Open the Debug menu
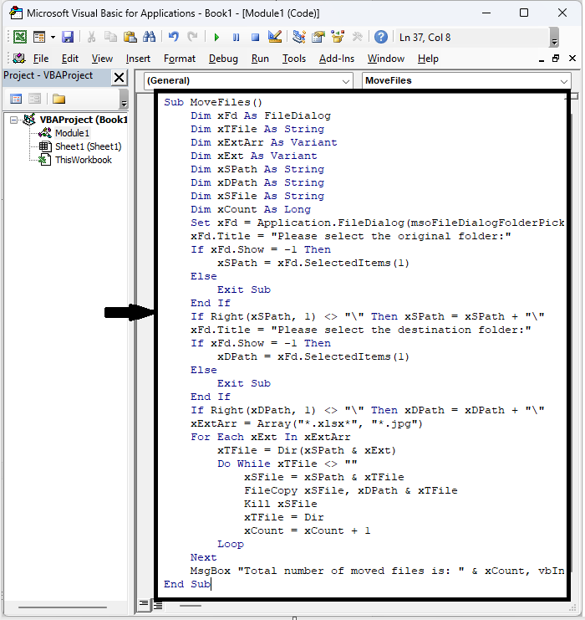This screenshot has width=585, height=620. tap(223, 59)
